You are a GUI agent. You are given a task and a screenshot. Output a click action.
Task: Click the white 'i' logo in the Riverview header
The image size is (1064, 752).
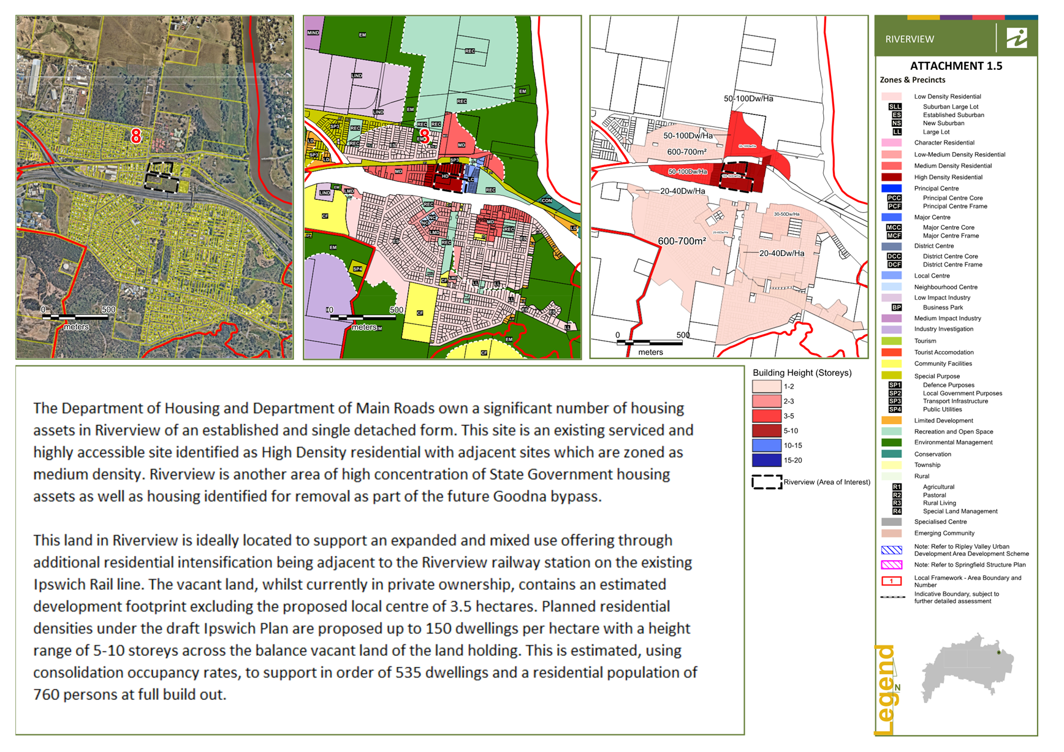pyautogui.click(x=1017, y=39)
